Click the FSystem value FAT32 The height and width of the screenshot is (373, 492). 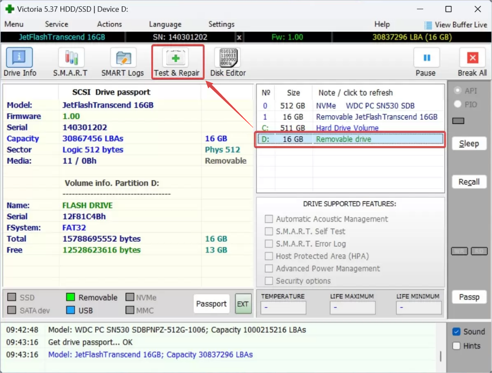74,227
